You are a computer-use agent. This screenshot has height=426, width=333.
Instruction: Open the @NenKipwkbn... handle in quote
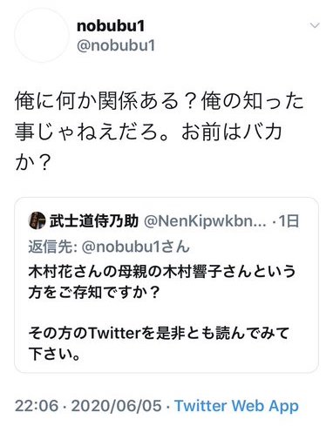[205, 221]
